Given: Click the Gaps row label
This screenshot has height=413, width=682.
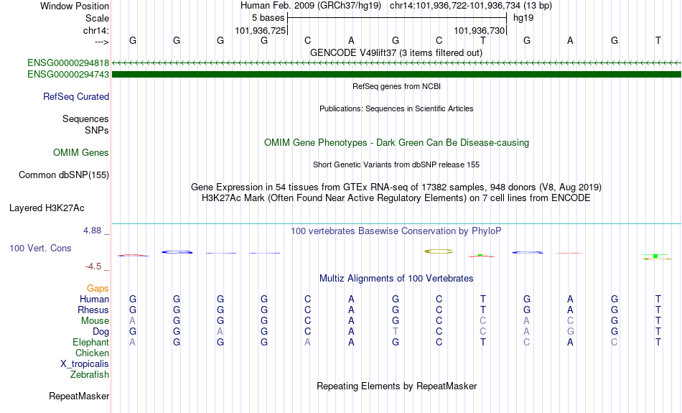Looking at the screenshot, I should point(98,289).
